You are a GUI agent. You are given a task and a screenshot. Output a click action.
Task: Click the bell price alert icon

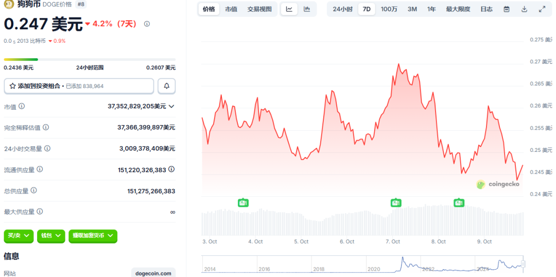[167, 86]
